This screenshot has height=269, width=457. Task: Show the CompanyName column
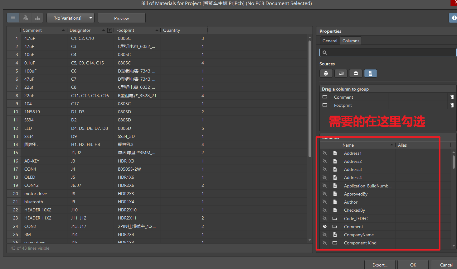tap(325, 235)
